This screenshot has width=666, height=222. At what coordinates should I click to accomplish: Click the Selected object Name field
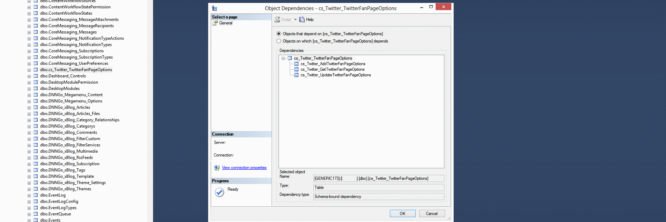tap(379, 178)
